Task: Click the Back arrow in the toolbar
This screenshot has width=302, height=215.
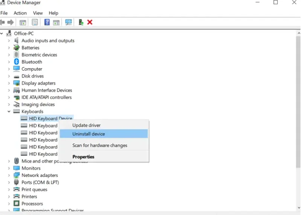Action: (x=3, y=22)
